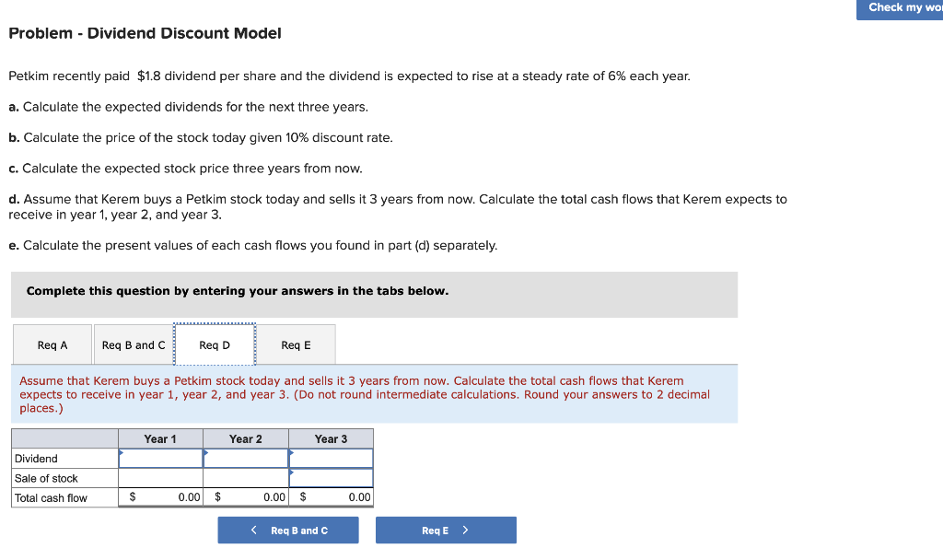Enter the Dividend input for Year 2
Image resolution: width=943 pixels, height=560 pixels.
(246, 458)
